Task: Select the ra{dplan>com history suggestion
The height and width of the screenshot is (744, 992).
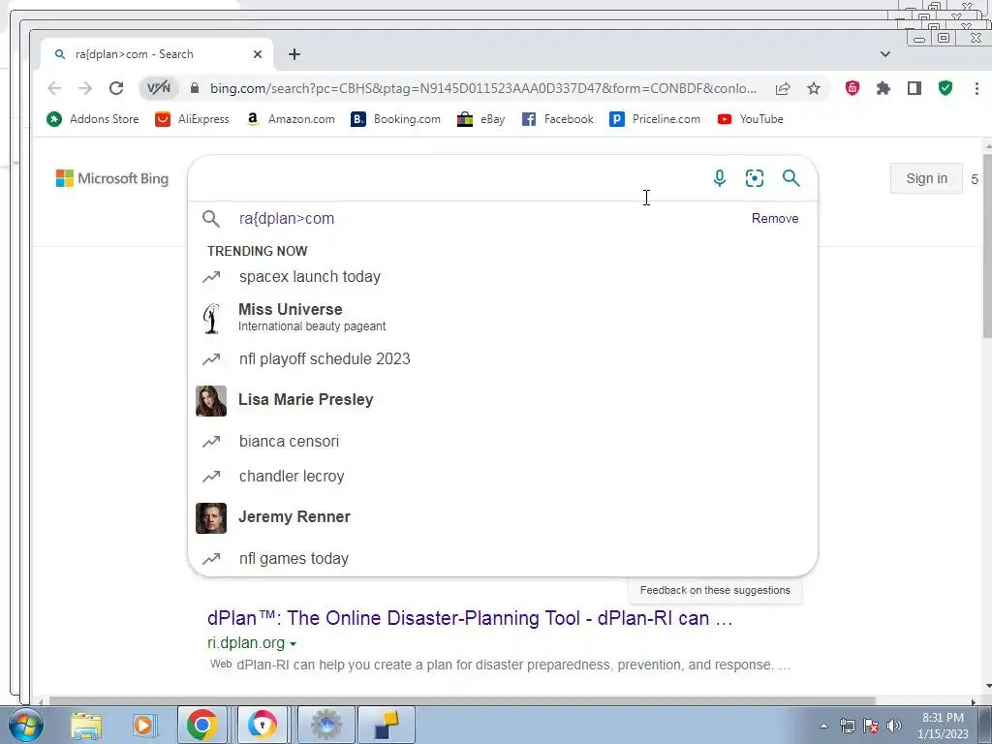Action: coord(287,218)
